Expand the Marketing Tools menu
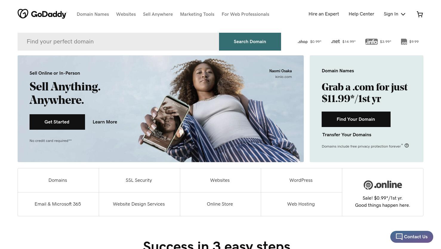 tap(197, 14)
